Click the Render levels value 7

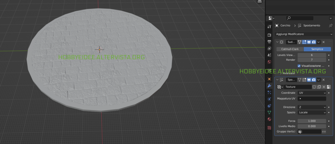pyautogui.click(x=312, y=60)
